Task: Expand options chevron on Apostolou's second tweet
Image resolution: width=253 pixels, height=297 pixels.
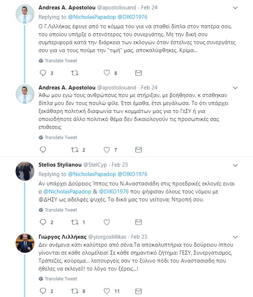Action: (235, 88)
